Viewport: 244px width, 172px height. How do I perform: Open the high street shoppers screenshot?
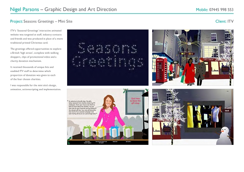(193, 58)
